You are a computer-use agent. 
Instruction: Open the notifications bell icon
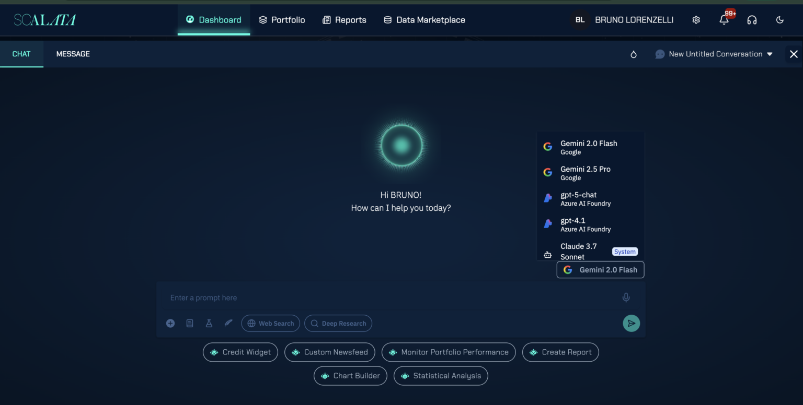pyautogui.click(x=724, y=20)
